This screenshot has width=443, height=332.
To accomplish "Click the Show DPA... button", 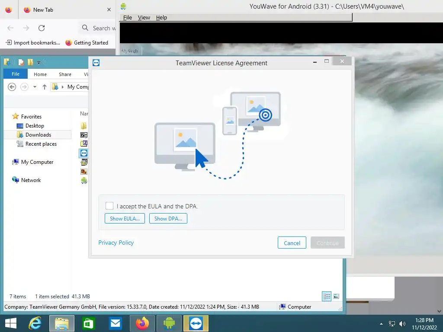I will pyautogui.click(x=168, y=218).
